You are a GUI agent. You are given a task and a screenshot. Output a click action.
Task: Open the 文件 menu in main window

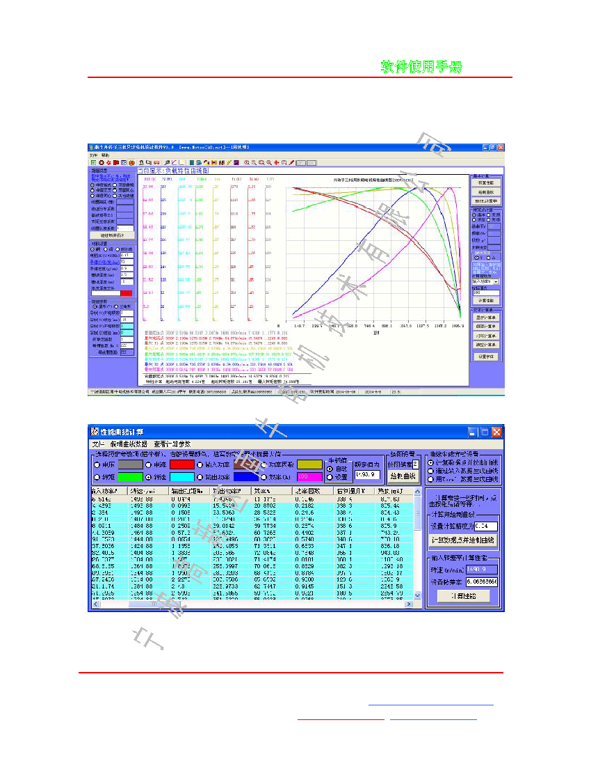(92, 155)
